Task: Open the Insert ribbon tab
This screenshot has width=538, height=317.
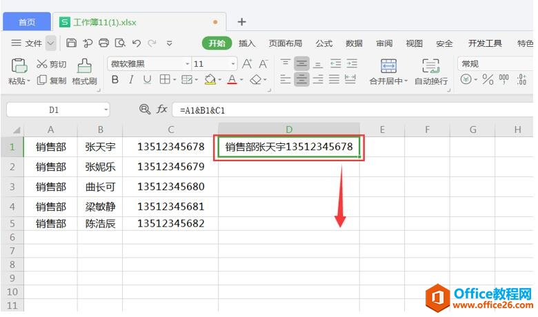Action: pos(247,43)
